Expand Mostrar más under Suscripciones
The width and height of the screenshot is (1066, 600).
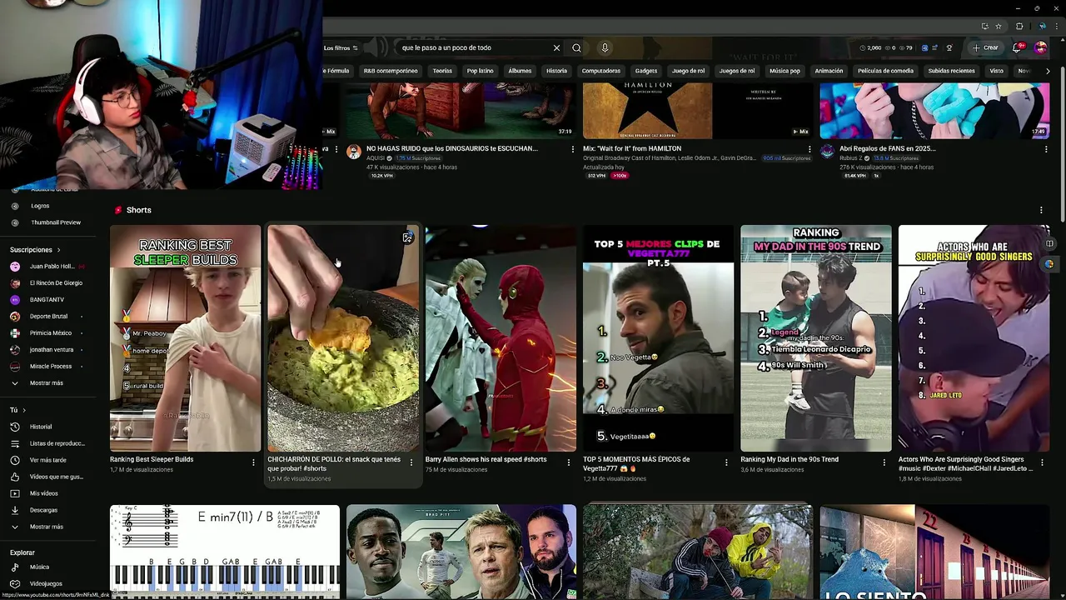pos(47,382)
